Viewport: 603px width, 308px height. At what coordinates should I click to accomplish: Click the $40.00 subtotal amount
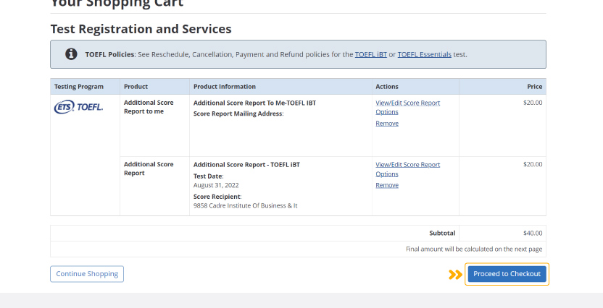(533, 234)
